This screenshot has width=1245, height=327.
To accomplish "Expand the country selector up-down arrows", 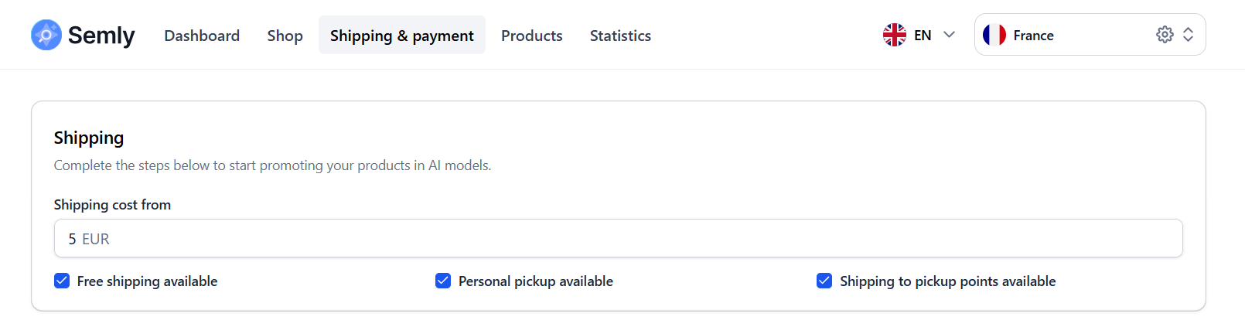I will tap(1189, 35).
